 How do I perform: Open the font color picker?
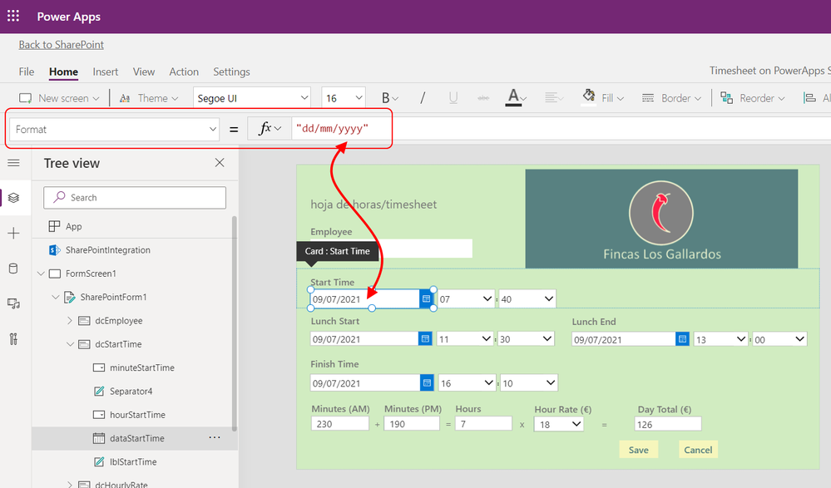516,97
